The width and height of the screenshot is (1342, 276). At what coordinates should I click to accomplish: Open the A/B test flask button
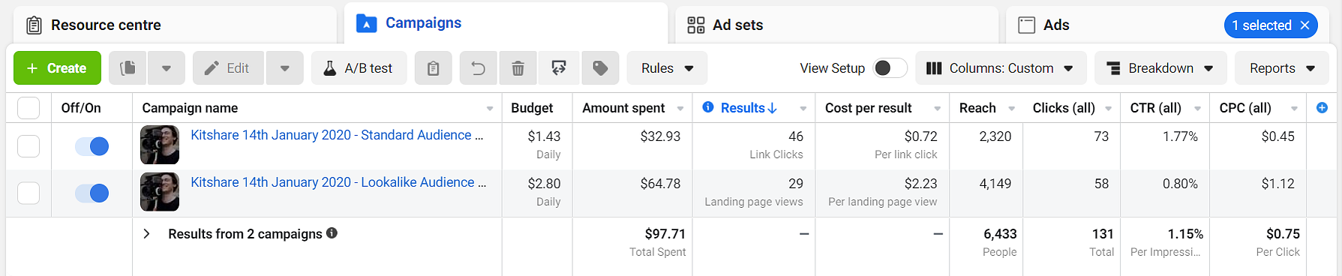point(359,68)
